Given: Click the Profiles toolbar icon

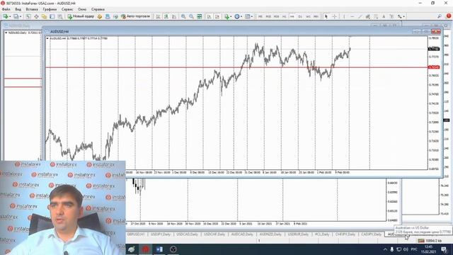Looking at the screenshot, I should (16, 16).
